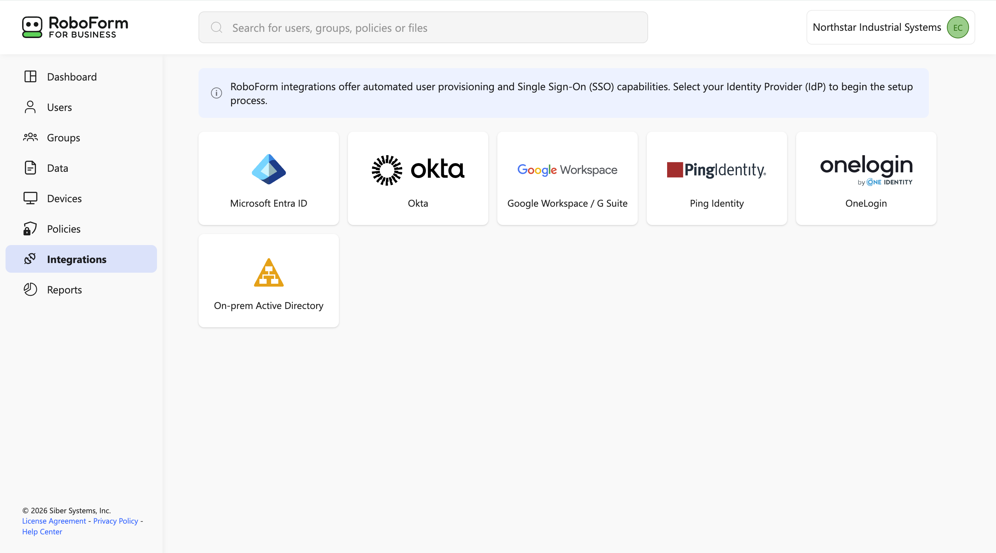This screenshot has width=996, height=553.
Task: Click the orange Active Directory triangle logo
Action: [269, 272]
